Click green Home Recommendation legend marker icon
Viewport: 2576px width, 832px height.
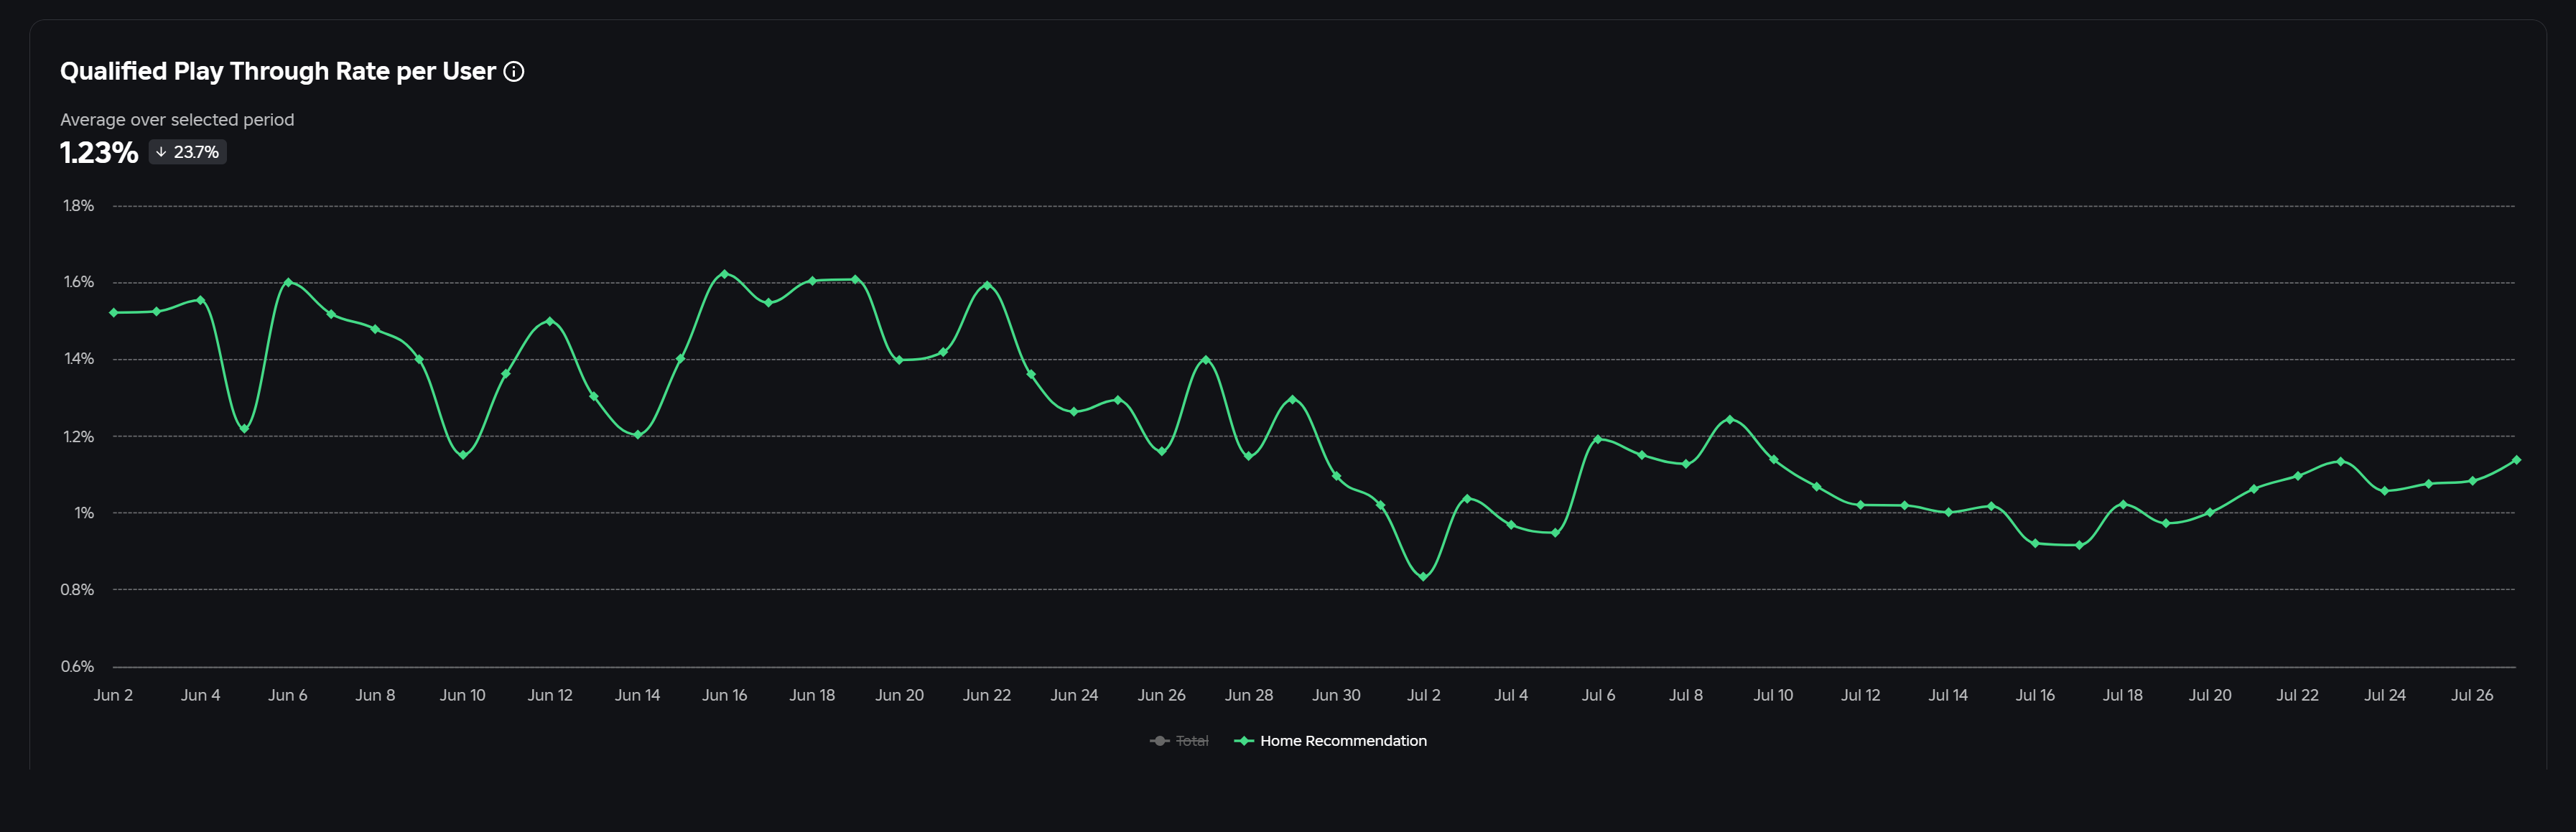(x=1244, y=741)
